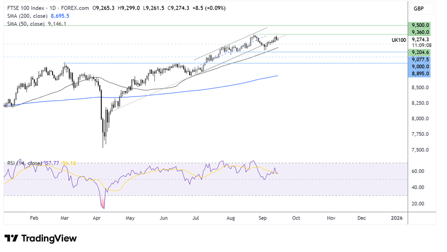Click the RSI moving average value 56.10
The height and width of the screenshot is (252, 447).
point(69,163)
